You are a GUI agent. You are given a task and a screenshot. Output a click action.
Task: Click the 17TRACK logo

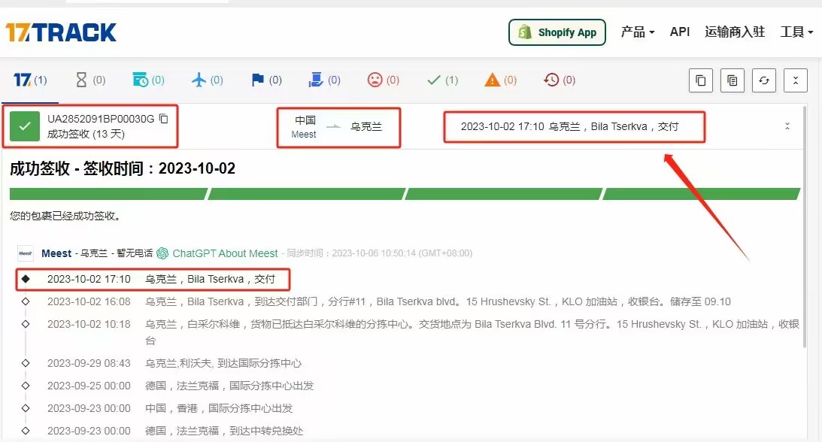(61, 32)
